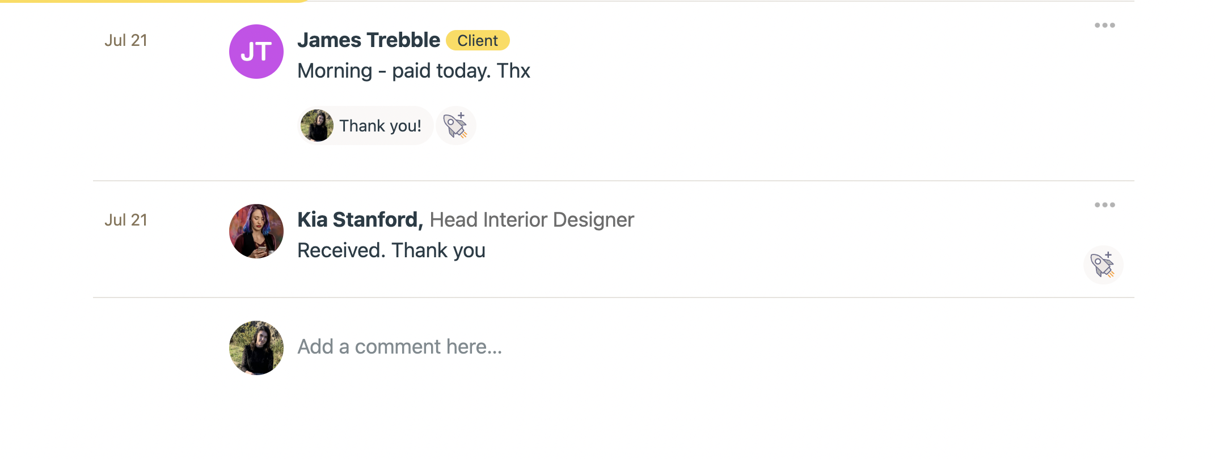Viewport: 1215px width, 459px height.
Task: Open the options menu for James Trebble's comment
Action: pos(1104,25)
